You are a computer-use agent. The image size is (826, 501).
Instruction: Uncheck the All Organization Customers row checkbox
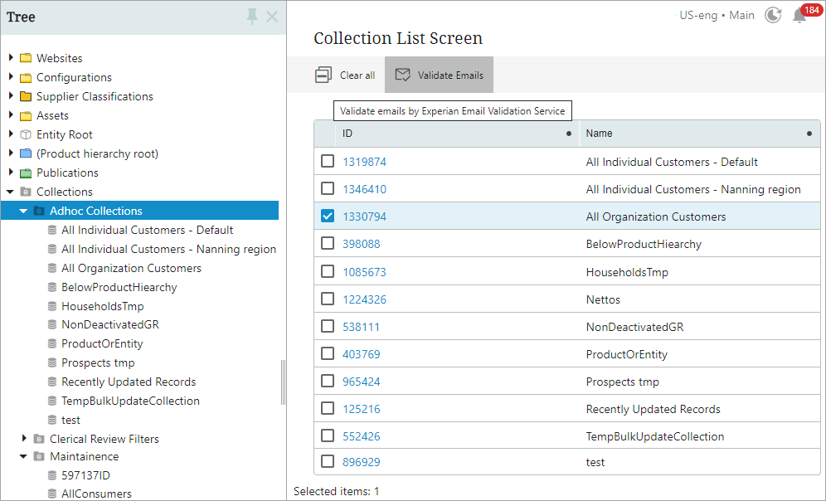[x=328, y=216]
